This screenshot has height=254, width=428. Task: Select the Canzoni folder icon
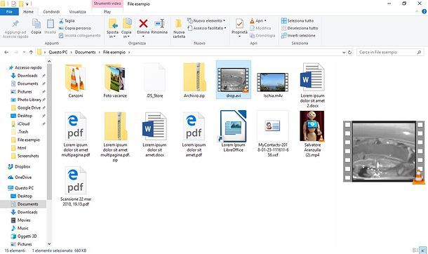pos(76,77)
